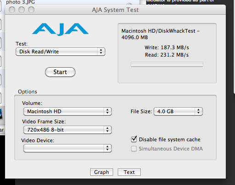Select the Write: 187.3 MB/s result

click(x=167, y=47)
